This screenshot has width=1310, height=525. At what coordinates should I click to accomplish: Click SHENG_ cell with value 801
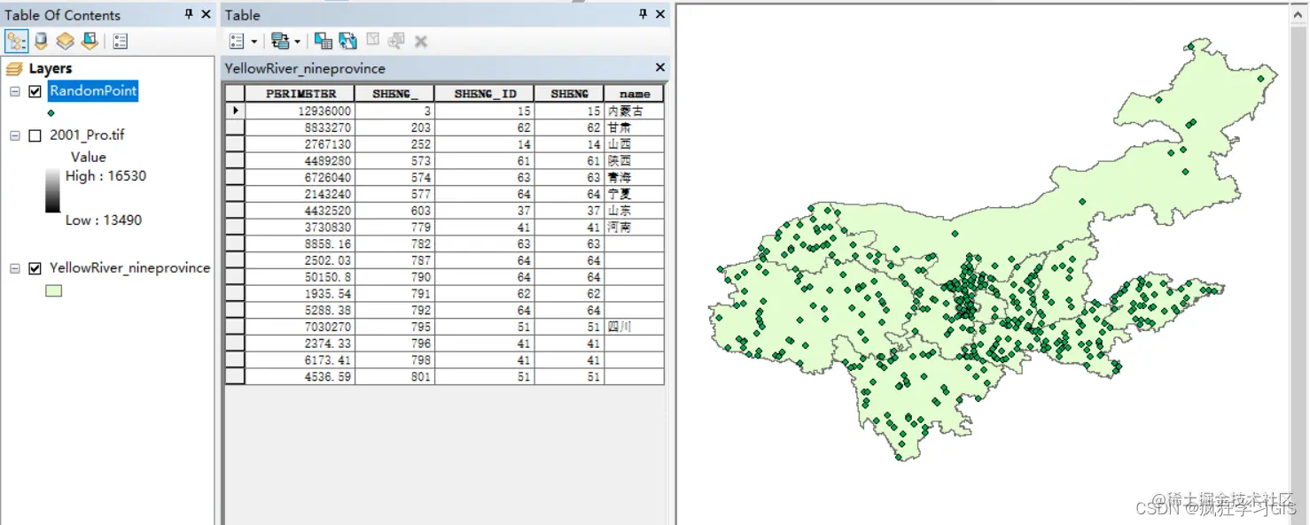click(x=394, y=376)
